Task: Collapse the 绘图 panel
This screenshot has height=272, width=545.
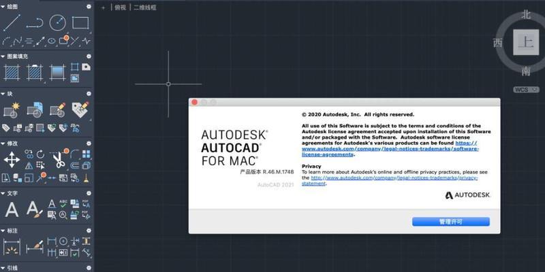Action: click(3, 7)
